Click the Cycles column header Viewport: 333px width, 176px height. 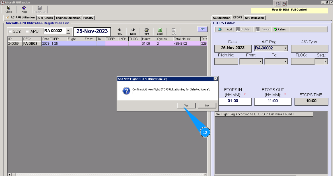(165, 39)
